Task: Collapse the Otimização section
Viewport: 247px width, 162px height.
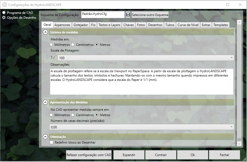Action: click(x=45, y=136)
